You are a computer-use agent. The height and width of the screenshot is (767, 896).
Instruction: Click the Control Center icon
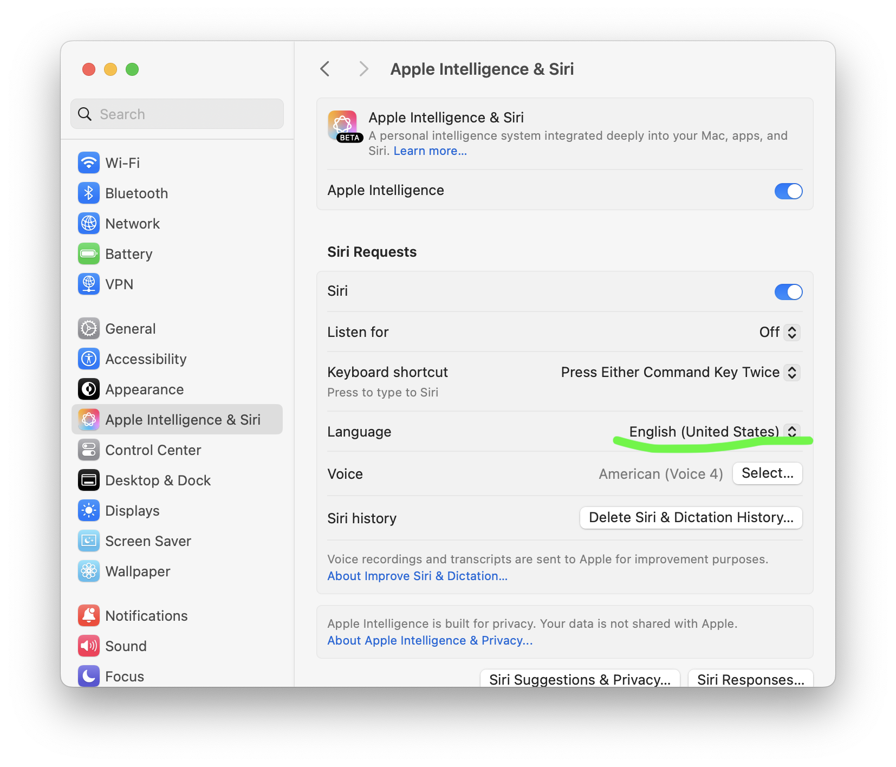(89, 450)
